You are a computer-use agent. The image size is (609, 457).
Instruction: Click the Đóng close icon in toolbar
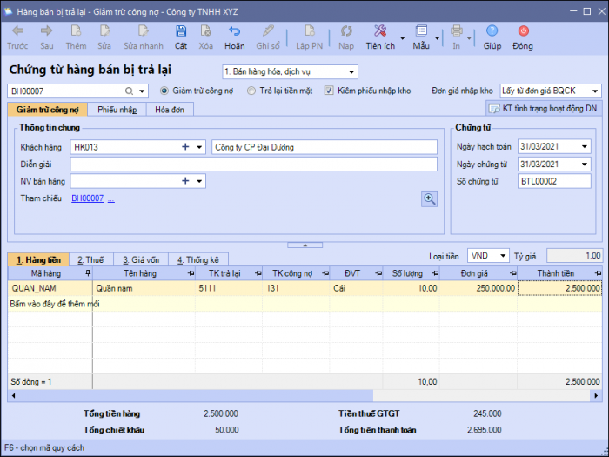pos(522,31)
